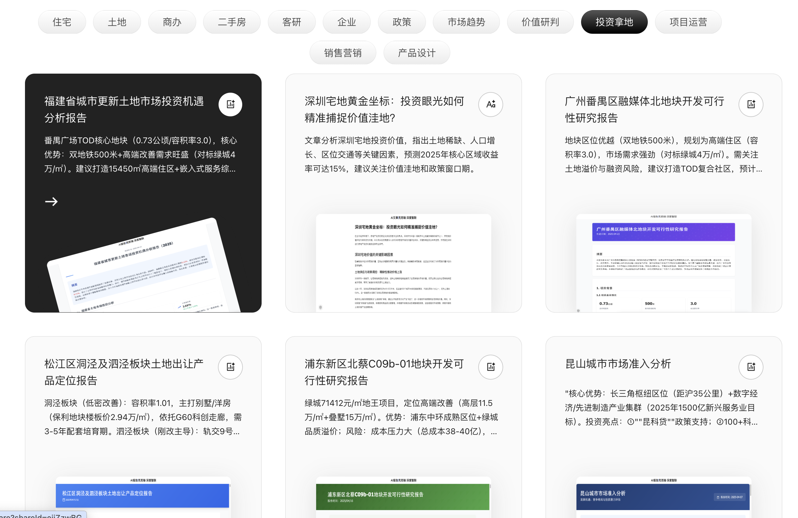Select the 企业 tab
Screen dimensions: 798x518
[x=347, y=22]
